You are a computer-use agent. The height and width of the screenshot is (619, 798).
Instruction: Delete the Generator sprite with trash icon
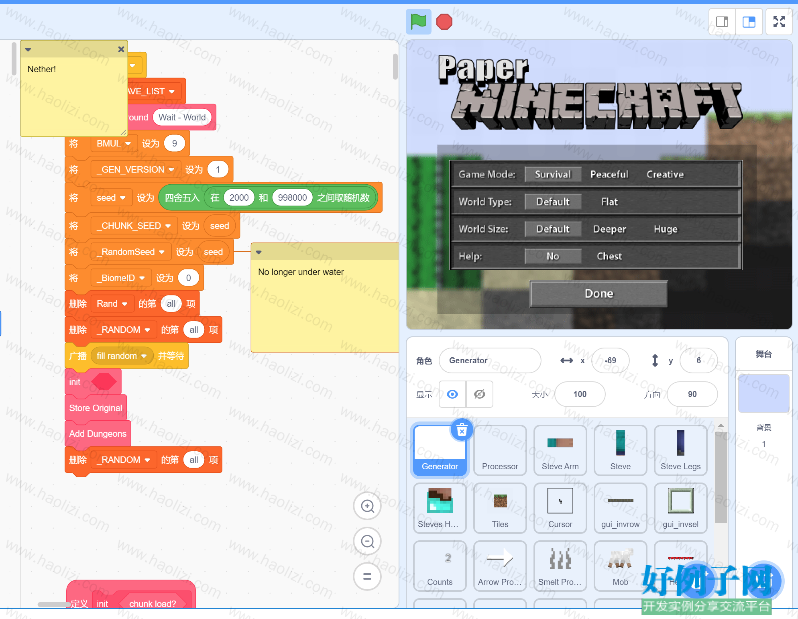click(x=462, y=430)
